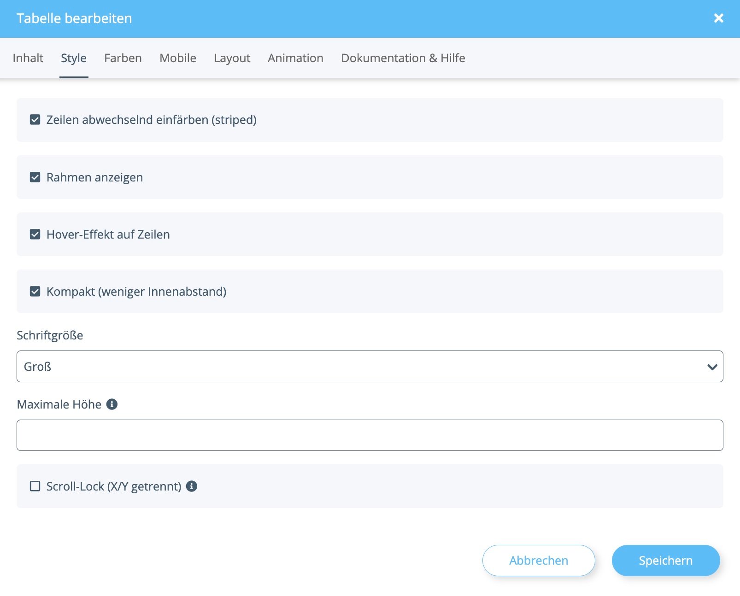Viewport: 740px width, 596px height.
Task: Open the Schriftgröße dropdown showing Groß
Action: [x=370, y=367]
